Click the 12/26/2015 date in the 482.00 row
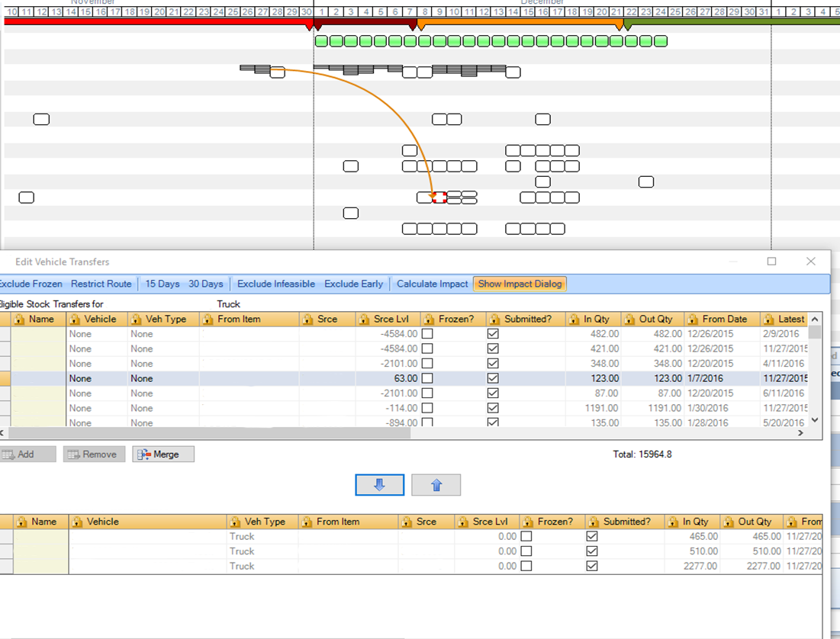Viewport: 840px width, 639px height. [x=710, y=334]
